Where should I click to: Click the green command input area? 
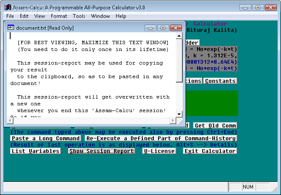tap(212, 103)
